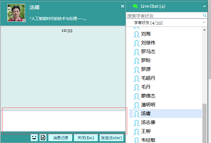Click the green Live Chat bubble icon
The height and width of the screenshot is (143, 211).
[135, 6]
